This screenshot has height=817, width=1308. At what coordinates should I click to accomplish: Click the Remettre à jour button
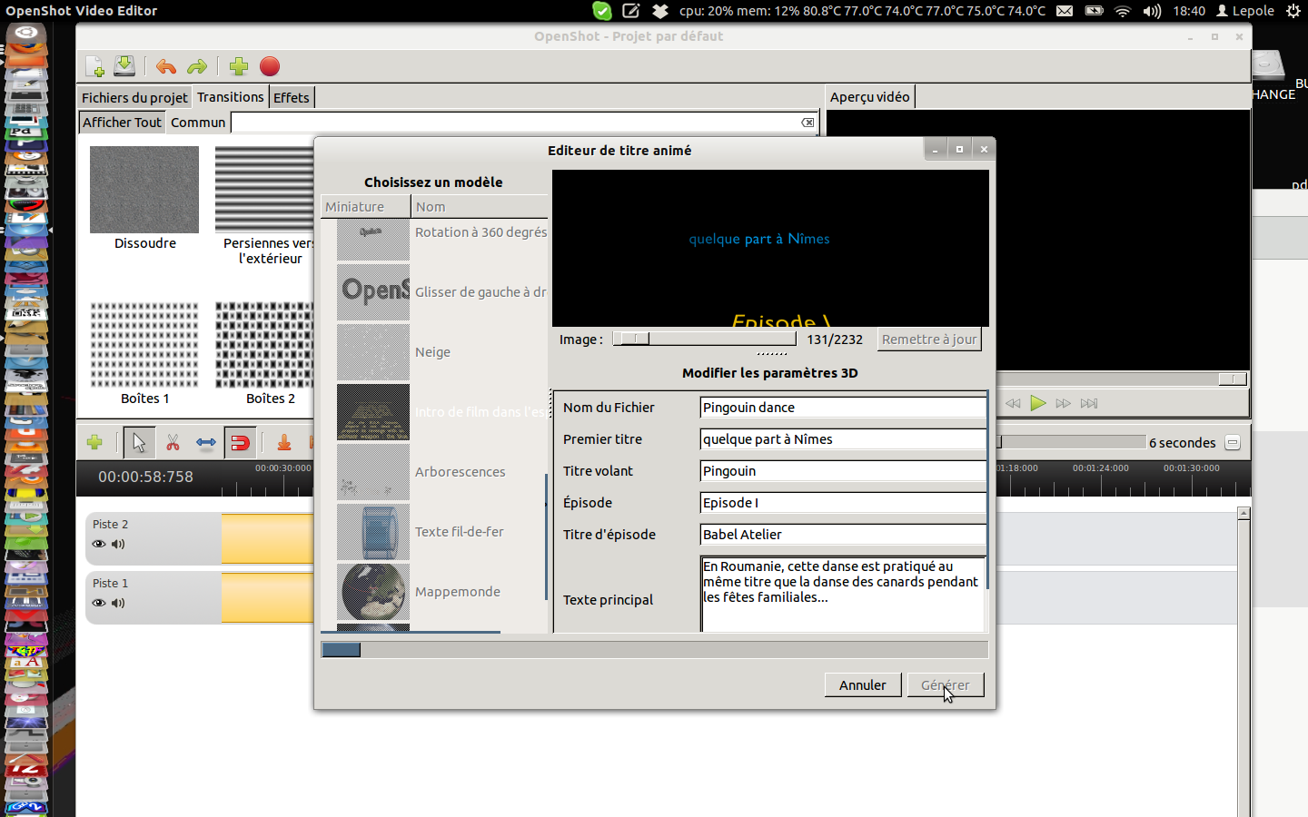pos(929,339)
